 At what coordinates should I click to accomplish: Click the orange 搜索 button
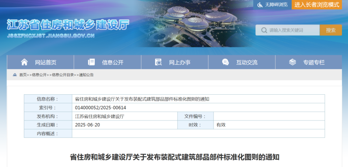pos(331,30)
